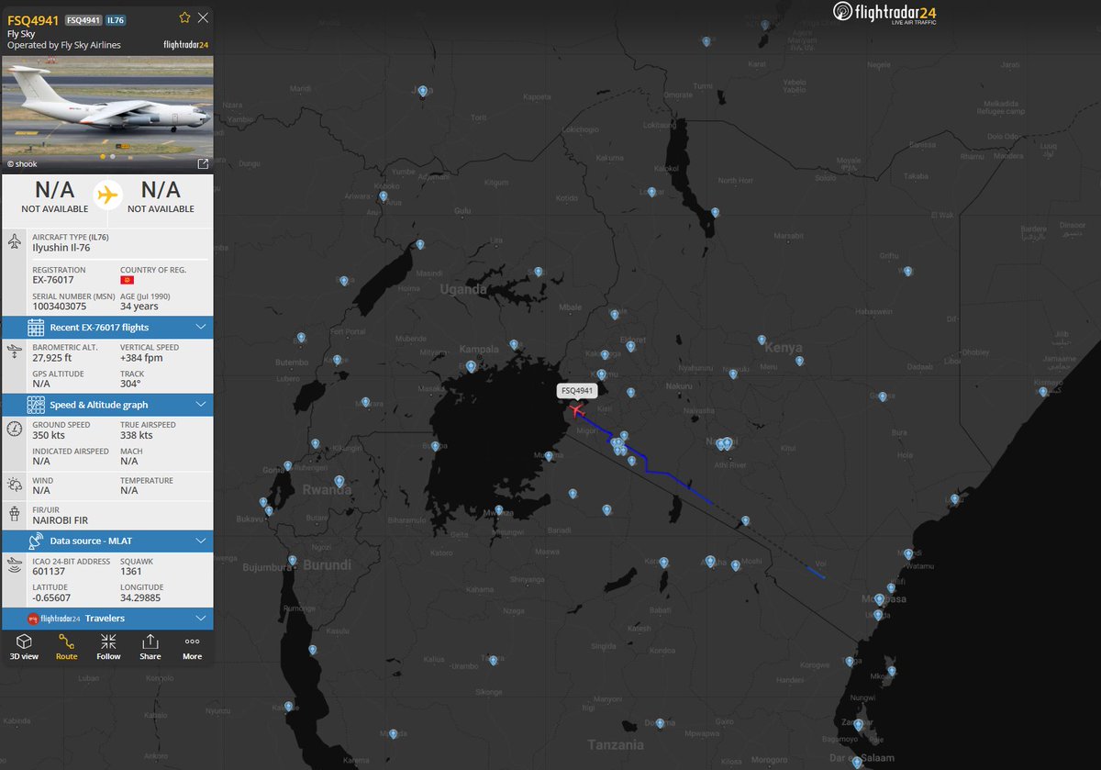The image size is (1101, 770).
Task: Select the Arusha airport pin
Action: (x=663, y=562)
